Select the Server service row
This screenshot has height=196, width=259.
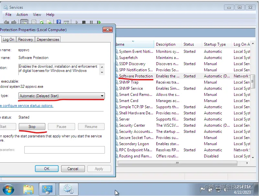183,119
